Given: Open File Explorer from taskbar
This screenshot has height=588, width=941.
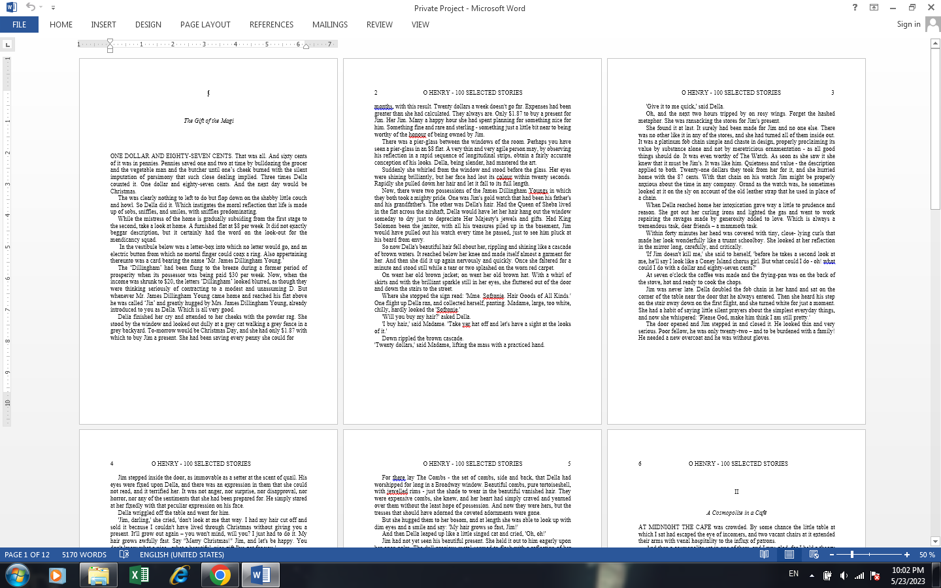Looking at the screenshot, I should point(98,576).
